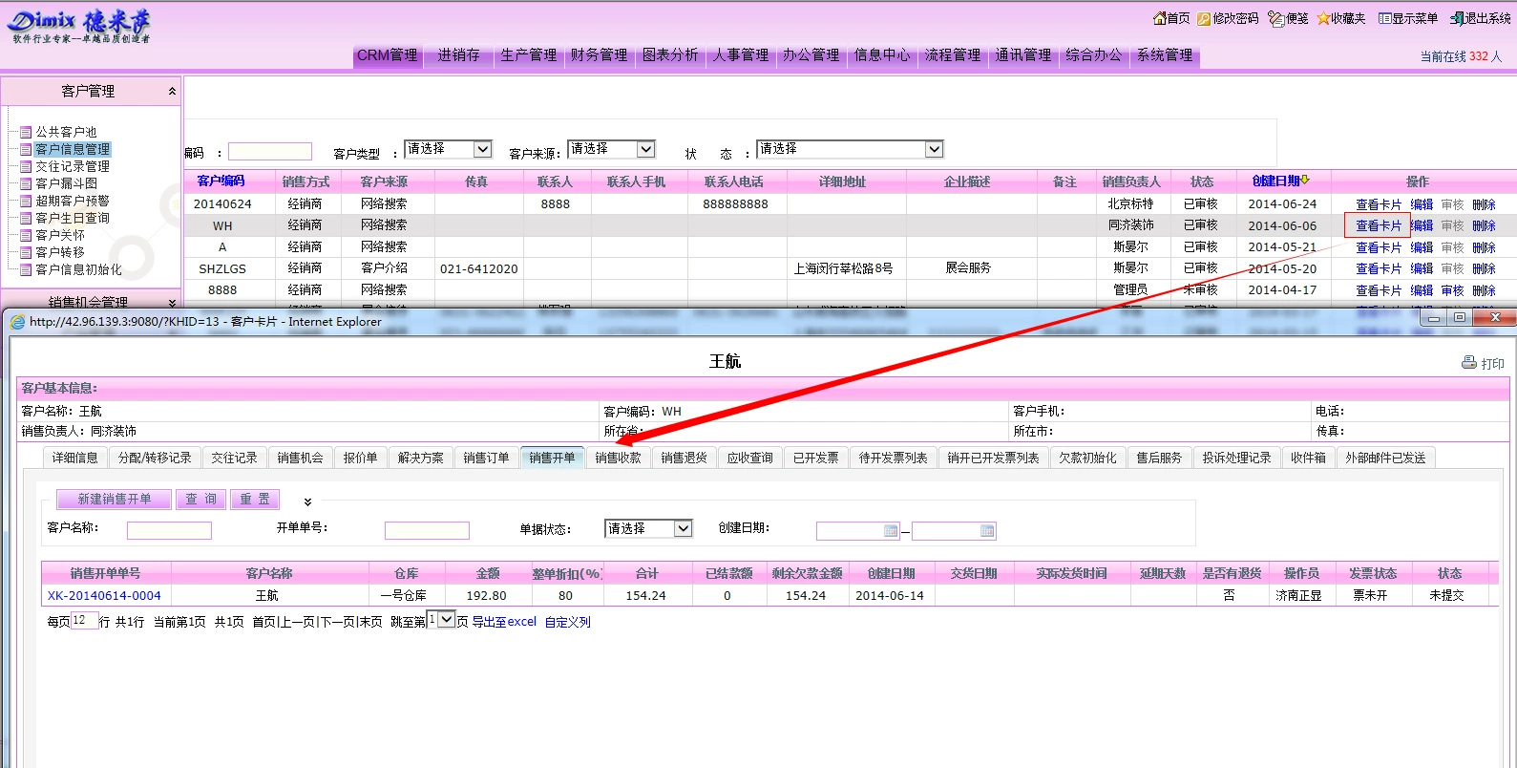
Task: Open the CRM管理 menu
Action: coord(388,55)
